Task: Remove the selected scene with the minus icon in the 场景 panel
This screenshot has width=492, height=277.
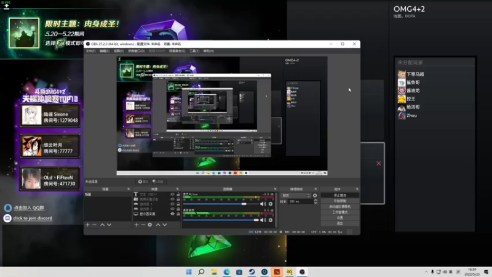Action: [x=95, y=225]
